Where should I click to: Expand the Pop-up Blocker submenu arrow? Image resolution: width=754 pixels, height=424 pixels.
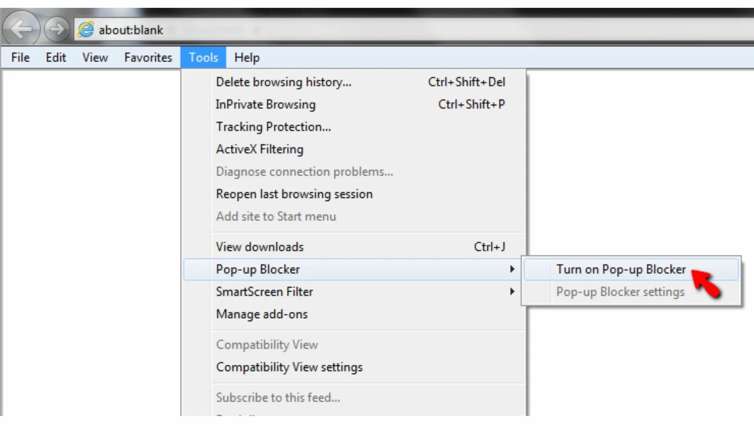click(512, 269)
